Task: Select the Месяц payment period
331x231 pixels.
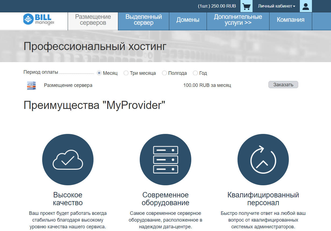Action: tap(99, 73)
